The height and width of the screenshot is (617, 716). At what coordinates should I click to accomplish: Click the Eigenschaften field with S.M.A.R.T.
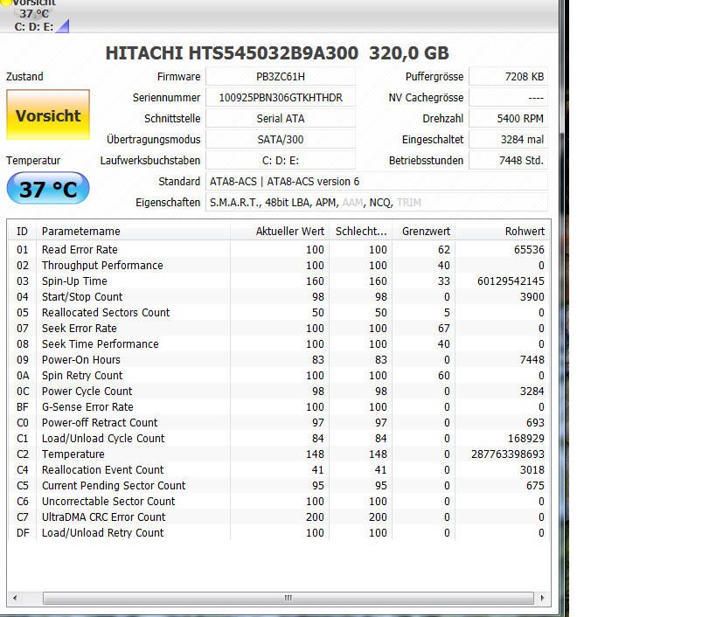point(377,203)
